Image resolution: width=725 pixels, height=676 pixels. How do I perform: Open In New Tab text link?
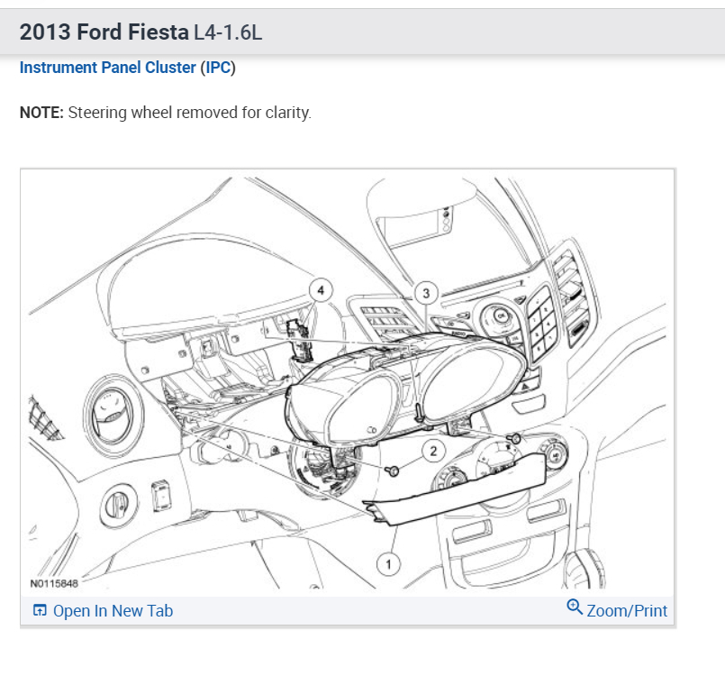tap(113, 611)
